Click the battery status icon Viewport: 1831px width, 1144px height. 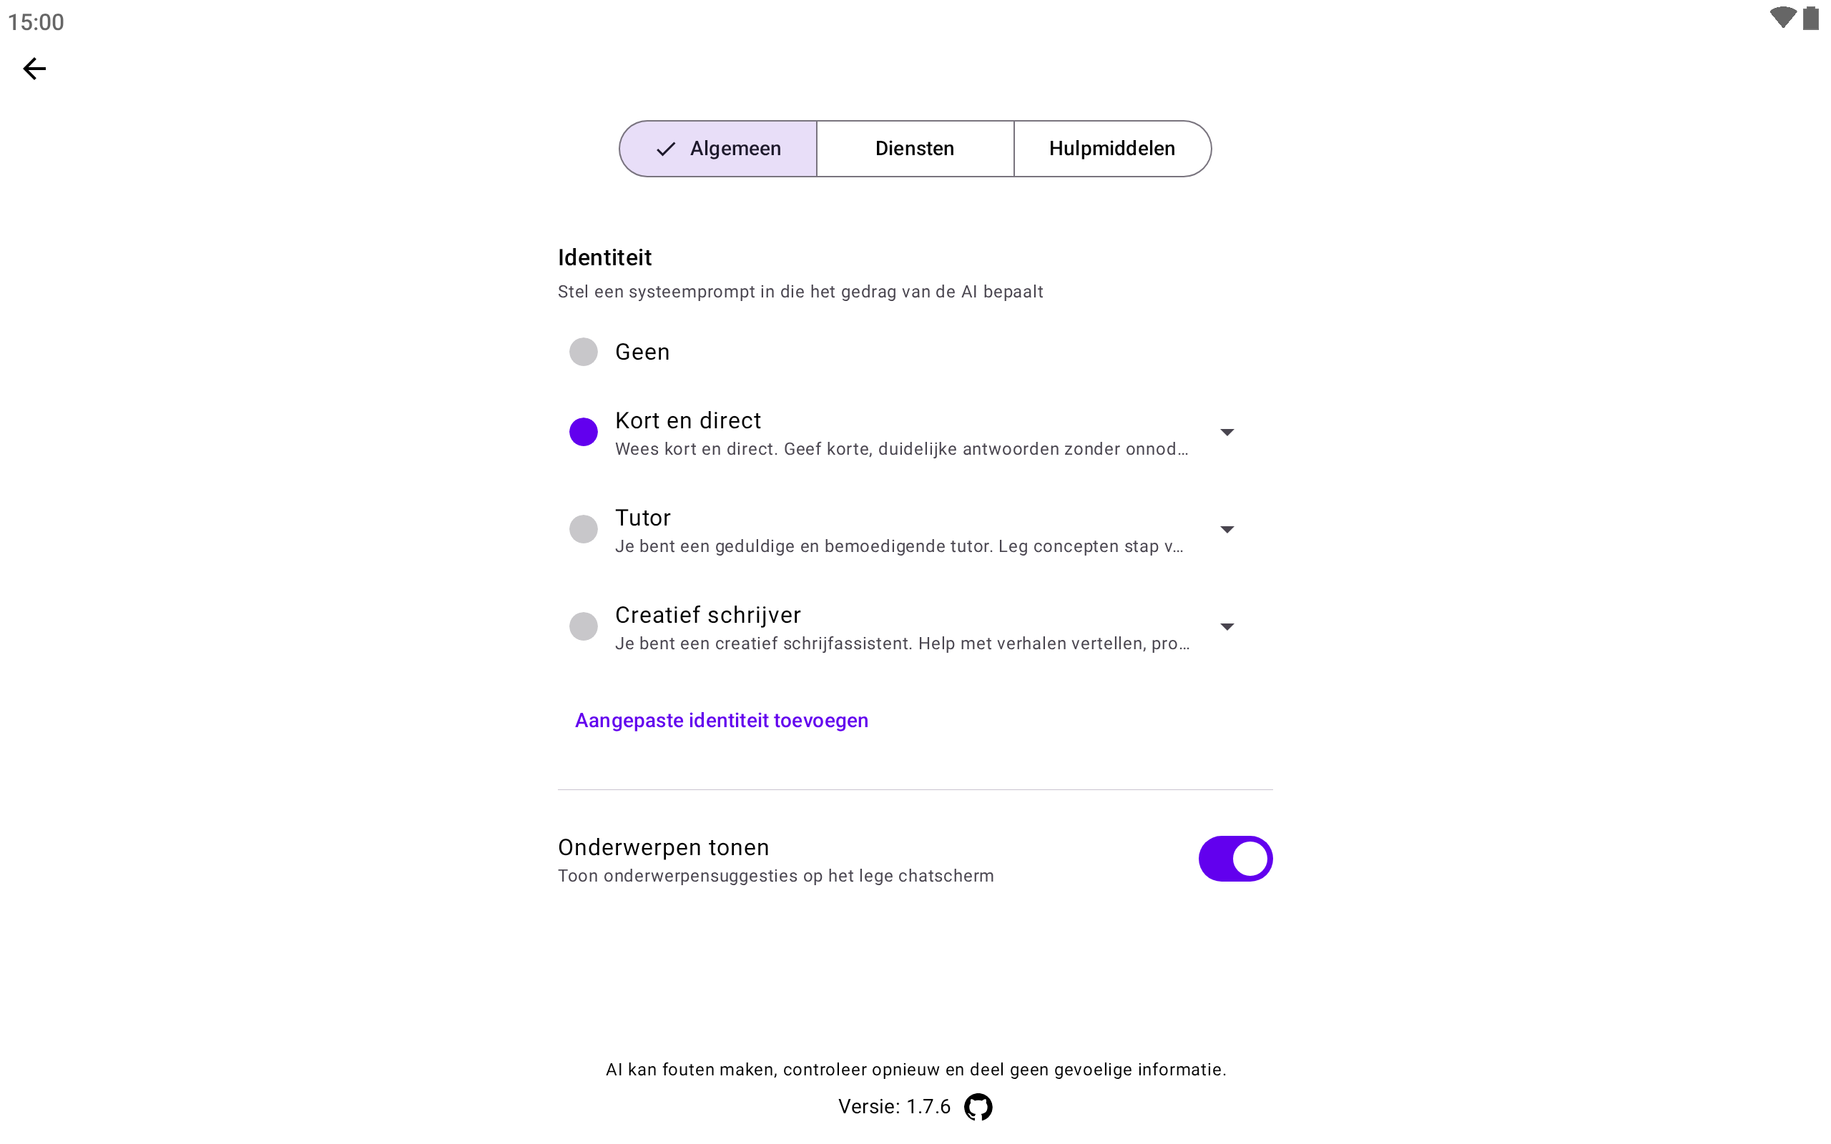(1810, 18)
